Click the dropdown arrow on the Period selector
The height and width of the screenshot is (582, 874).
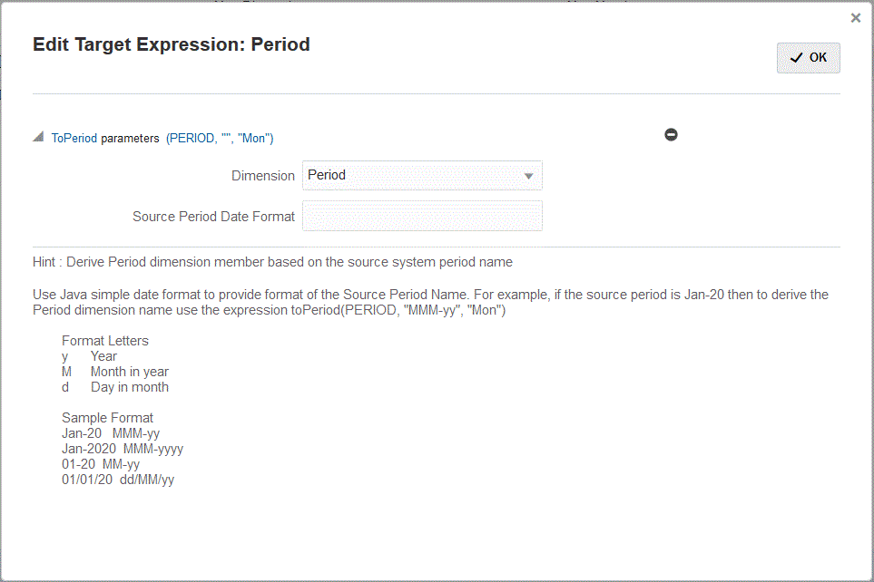pos(528,175)
